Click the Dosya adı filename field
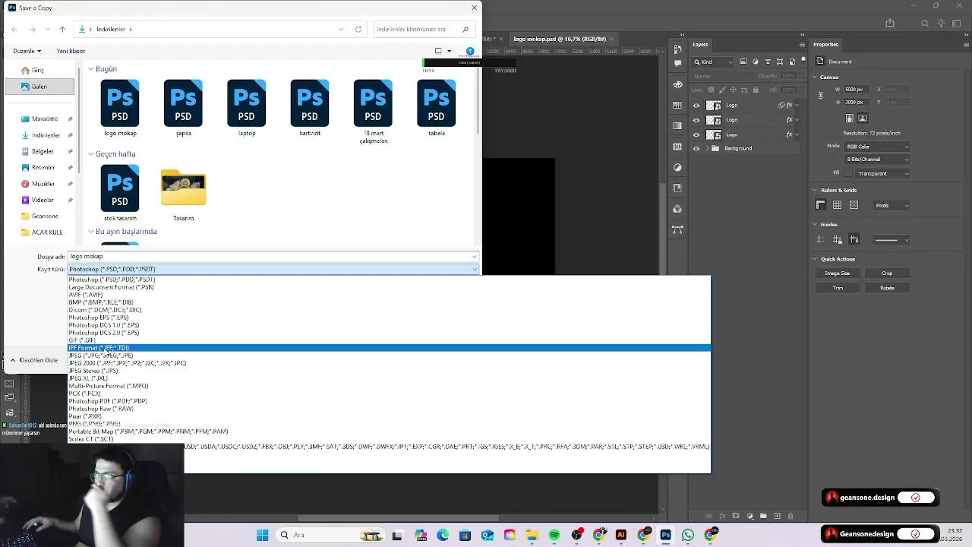The width and height of the screenshot is (972, 547). point(273,256)
